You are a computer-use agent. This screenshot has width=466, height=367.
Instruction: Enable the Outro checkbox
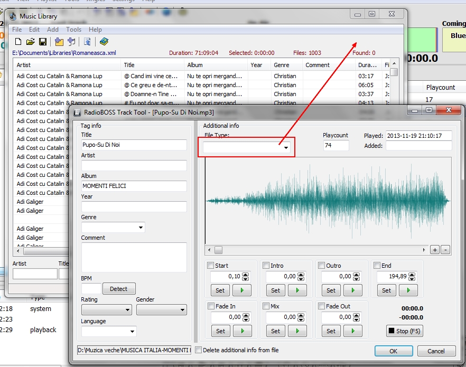coord(321,266)
